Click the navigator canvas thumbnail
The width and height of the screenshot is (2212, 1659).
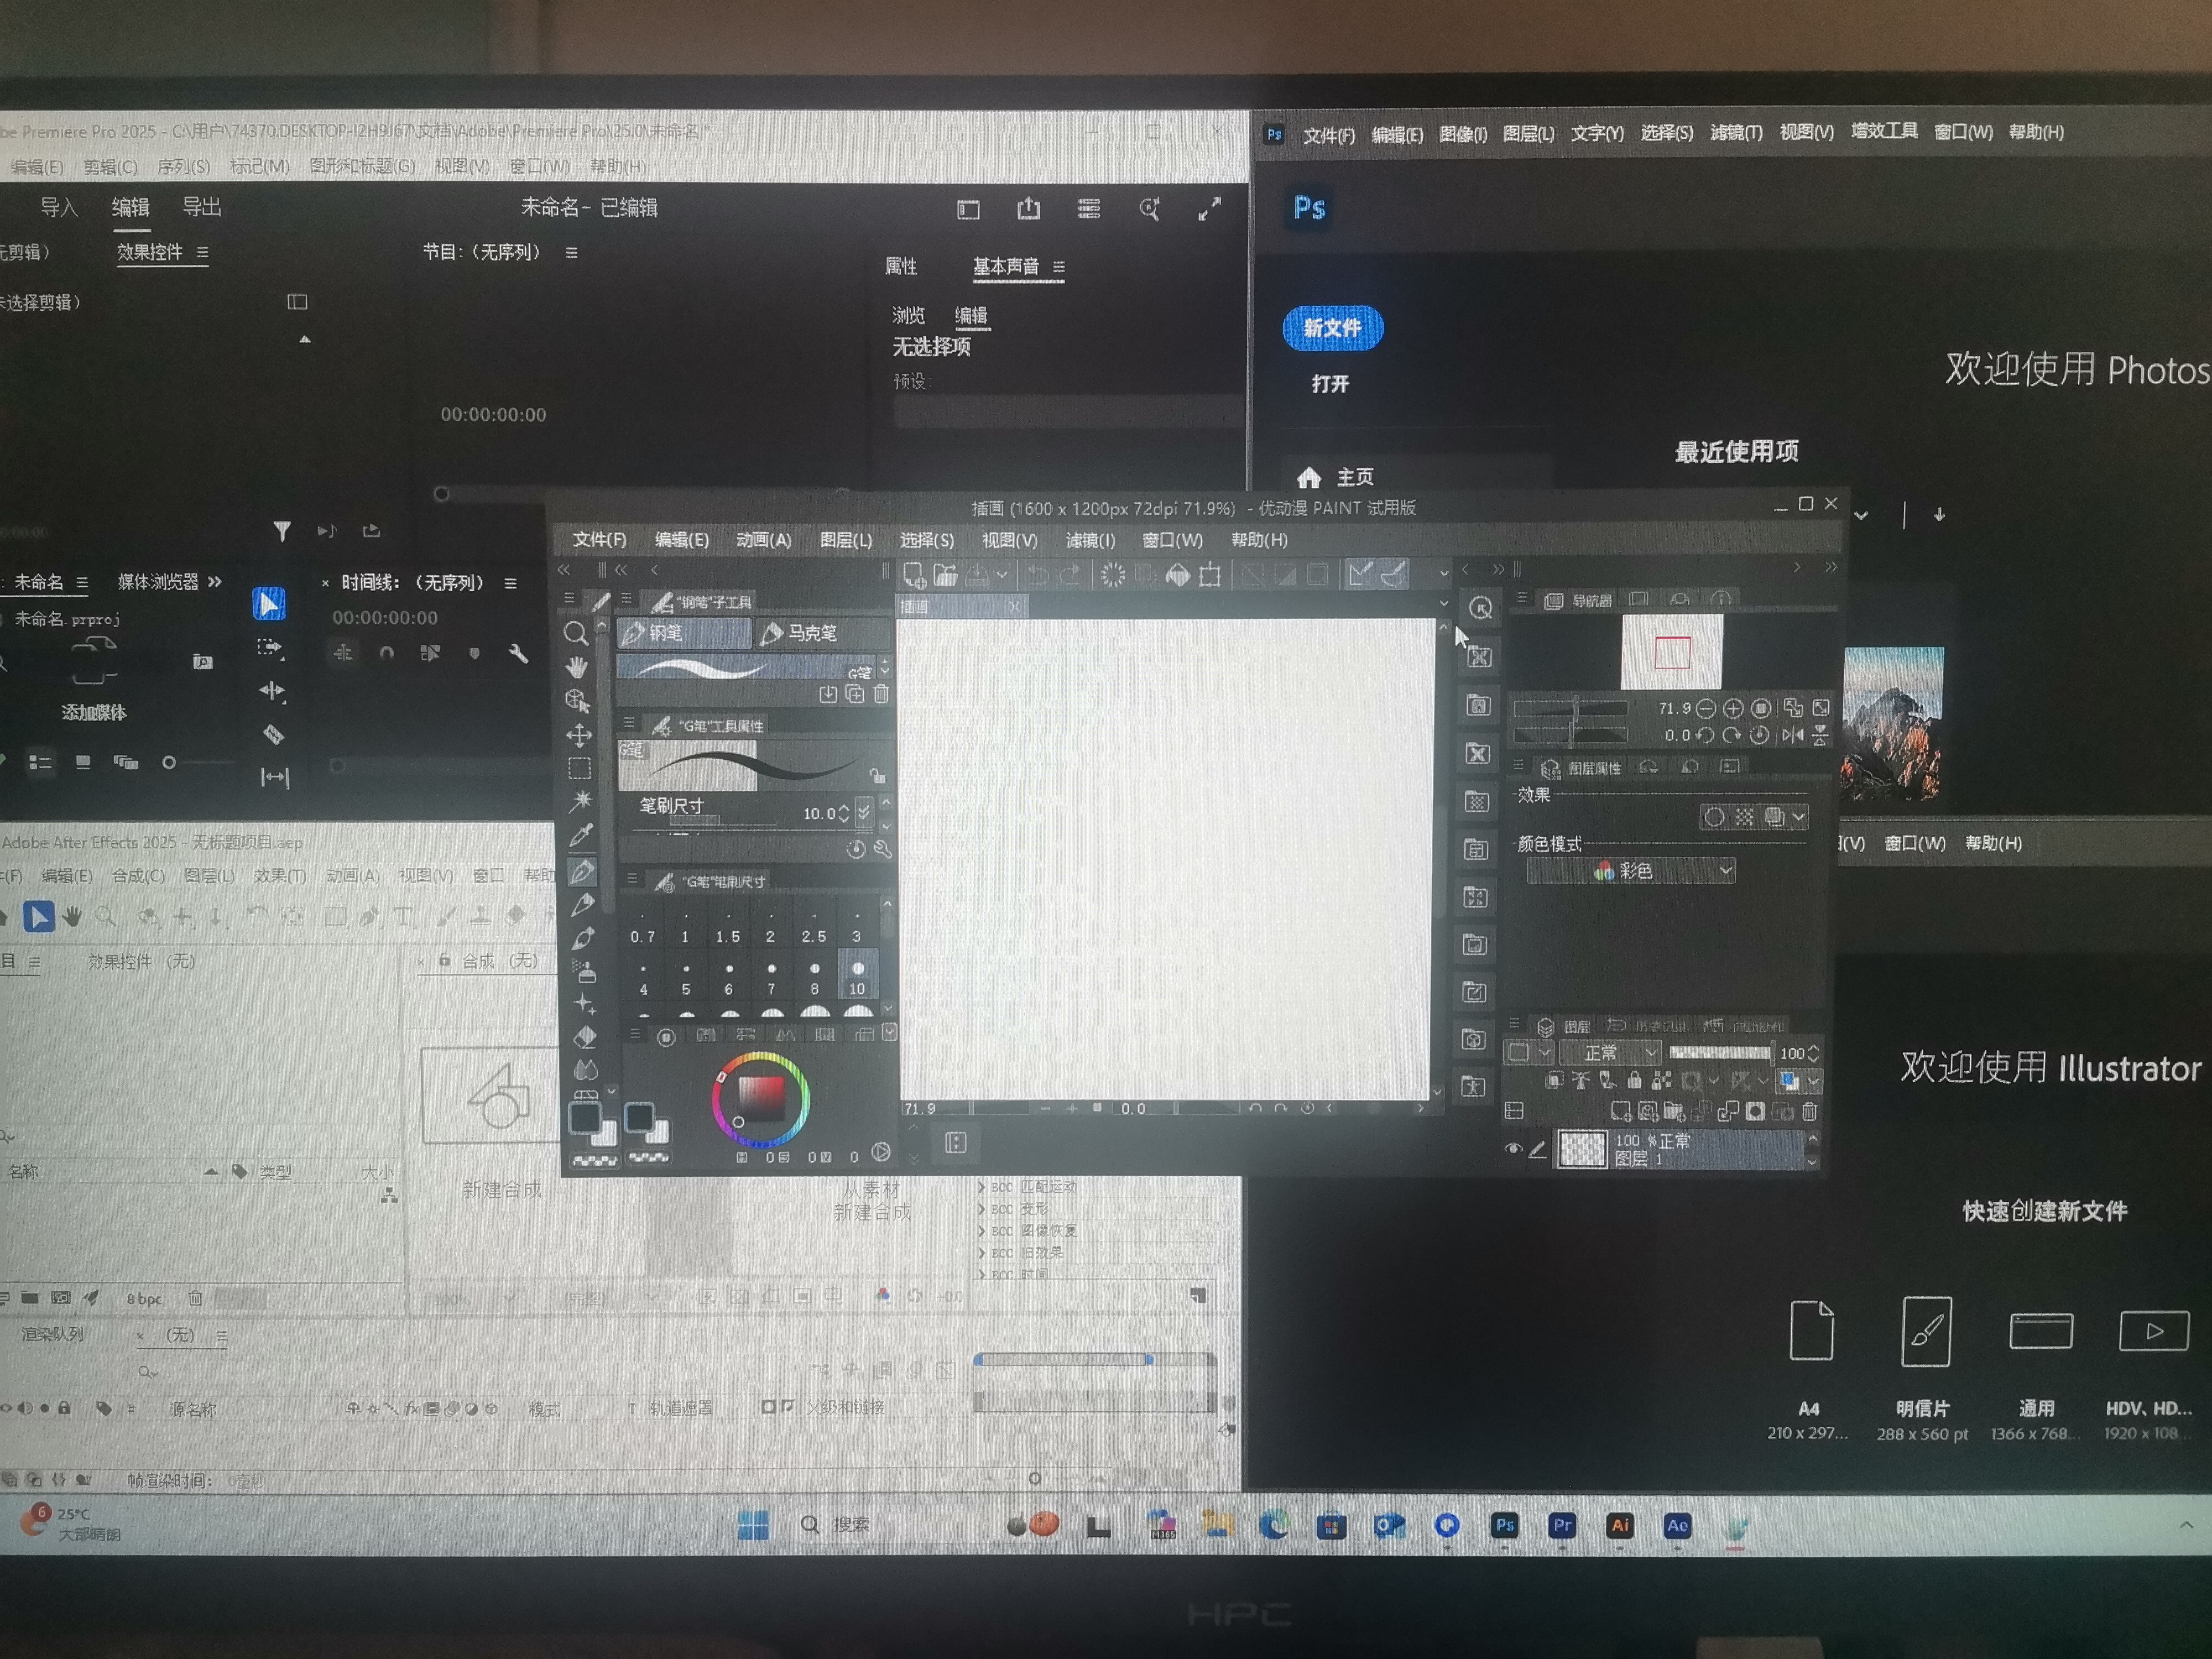click(x=1671, y=652)
